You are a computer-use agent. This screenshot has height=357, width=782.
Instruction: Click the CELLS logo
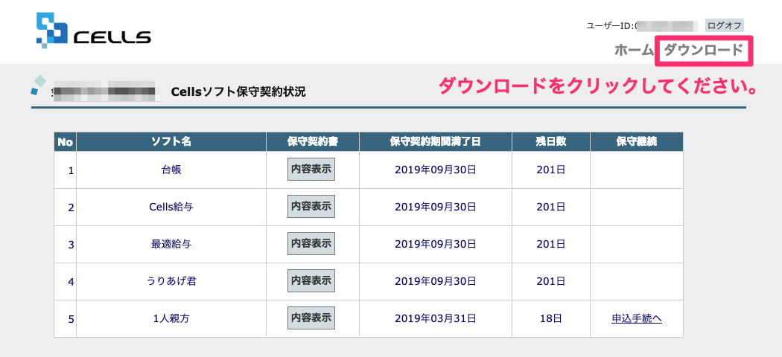point(93,30)
